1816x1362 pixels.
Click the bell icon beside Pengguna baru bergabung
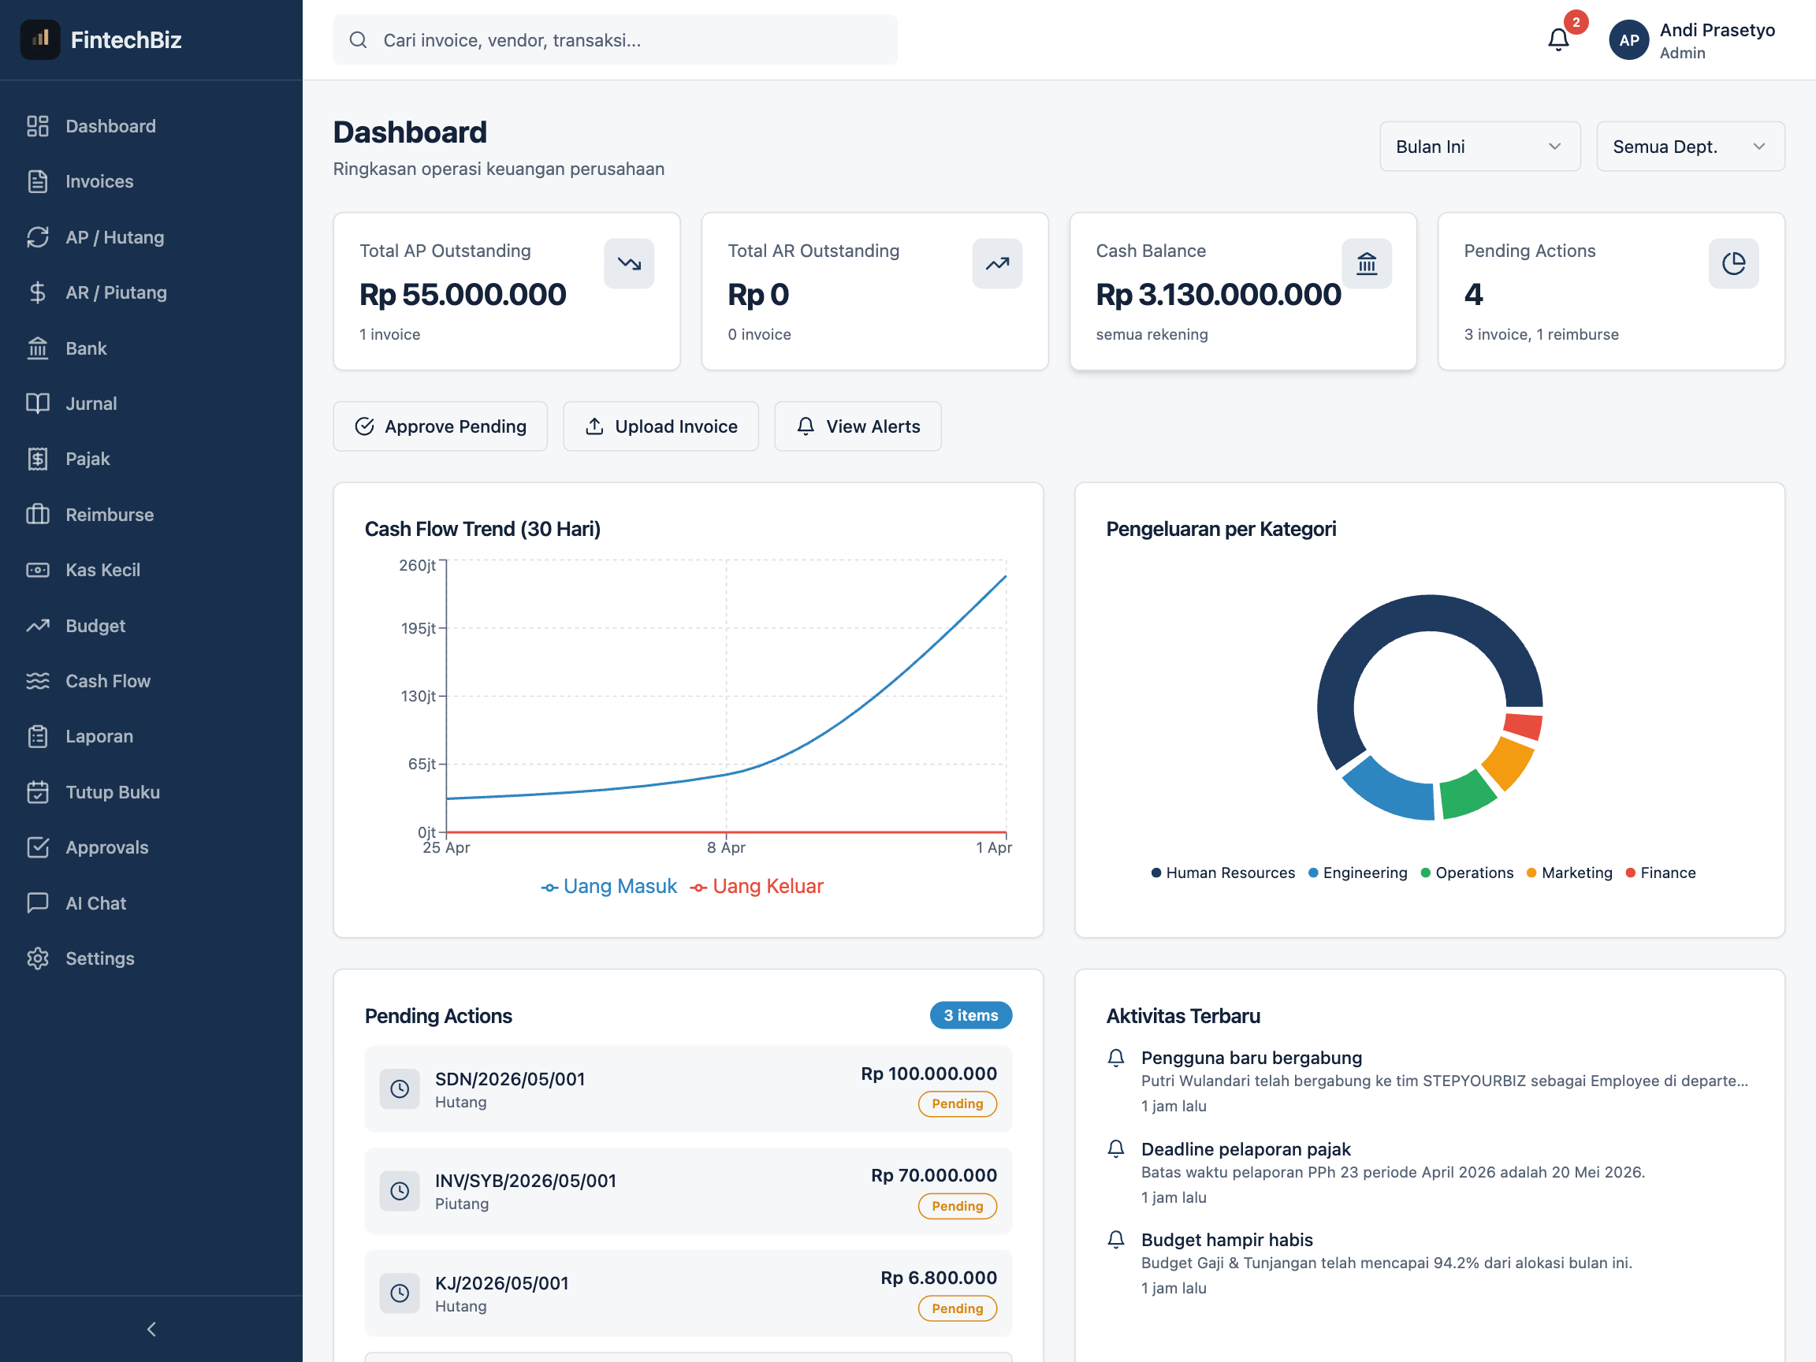click(1116, 1059)
